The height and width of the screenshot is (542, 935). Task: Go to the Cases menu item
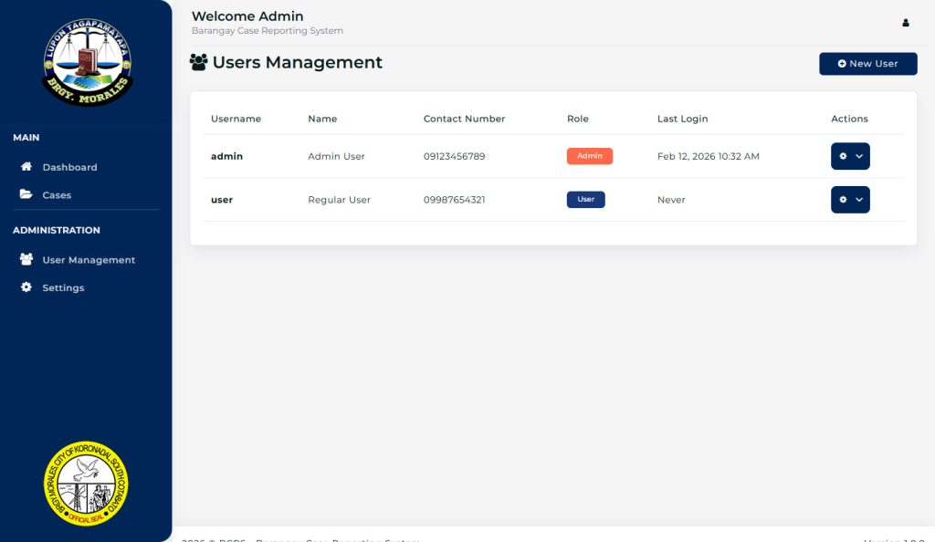57,195
